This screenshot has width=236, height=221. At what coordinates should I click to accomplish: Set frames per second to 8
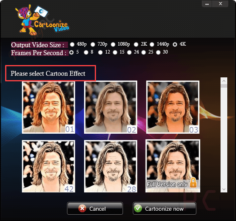pos(86,52)
